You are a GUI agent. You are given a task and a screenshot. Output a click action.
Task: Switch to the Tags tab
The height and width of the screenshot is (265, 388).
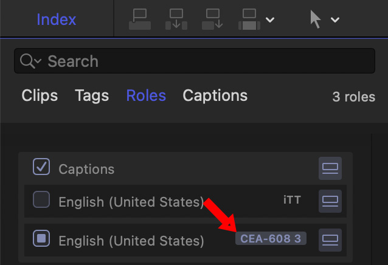92,95
